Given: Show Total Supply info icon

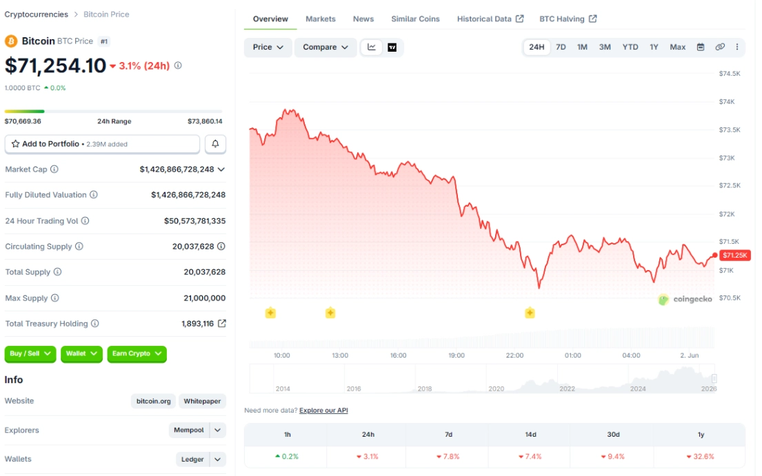Looking at the screenshot, I should click(x=57, y=271).
